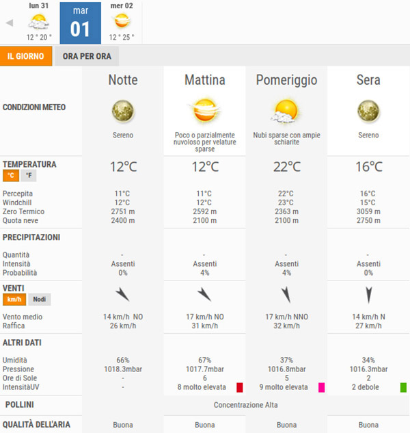This screenshot has width=410, height=433.
Task: Click '1018.3mbar' pressure value
Action: tap(123, 369)
